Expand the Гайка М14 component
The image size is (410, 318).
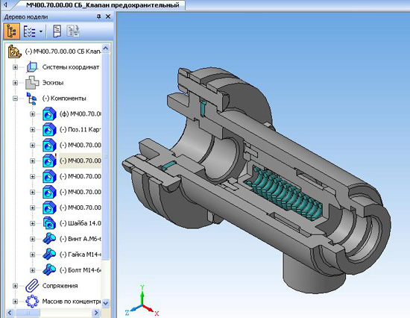32,255
